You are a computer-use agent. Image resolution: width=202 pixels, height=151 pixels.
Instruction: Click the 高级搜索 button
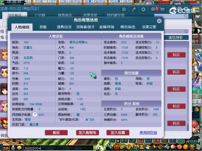pos(175,37)
